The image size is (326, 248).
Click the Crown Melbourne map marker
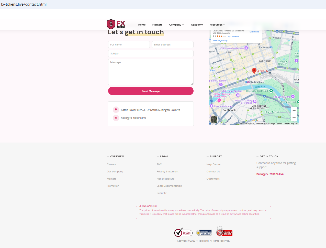[211, 106]
